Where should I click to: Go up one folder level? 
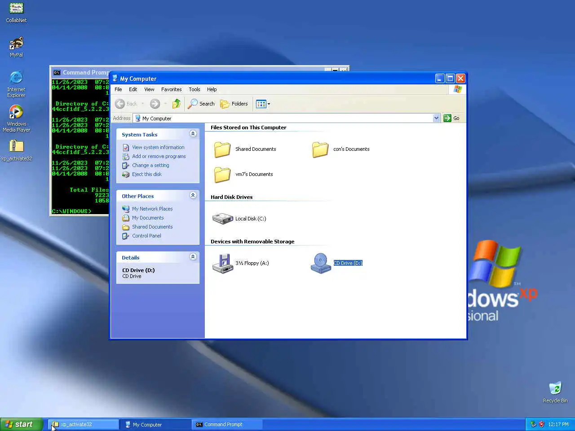(x=177, y=104)
